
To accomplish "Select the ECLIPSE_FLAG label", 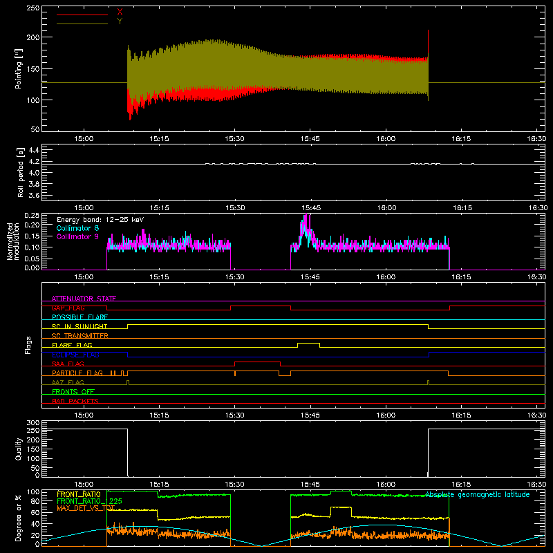I will pyautogui.click(x=75, y=355).
